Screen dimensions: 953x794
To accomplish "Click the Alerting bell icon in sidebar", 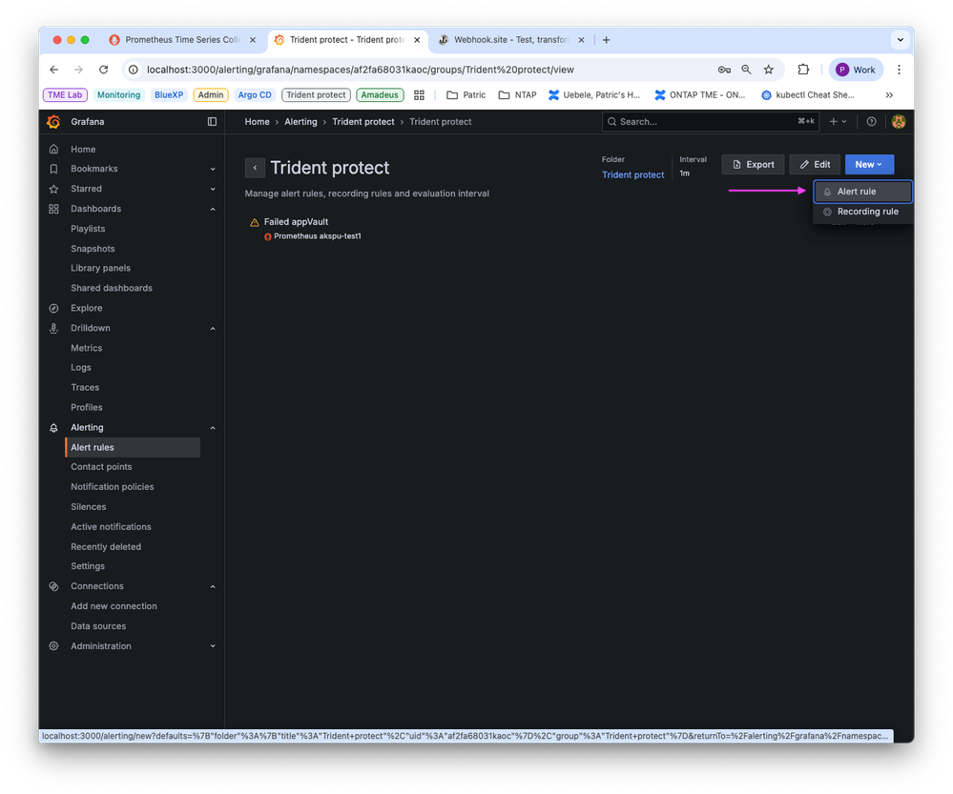I will click(x=53, y=427).
